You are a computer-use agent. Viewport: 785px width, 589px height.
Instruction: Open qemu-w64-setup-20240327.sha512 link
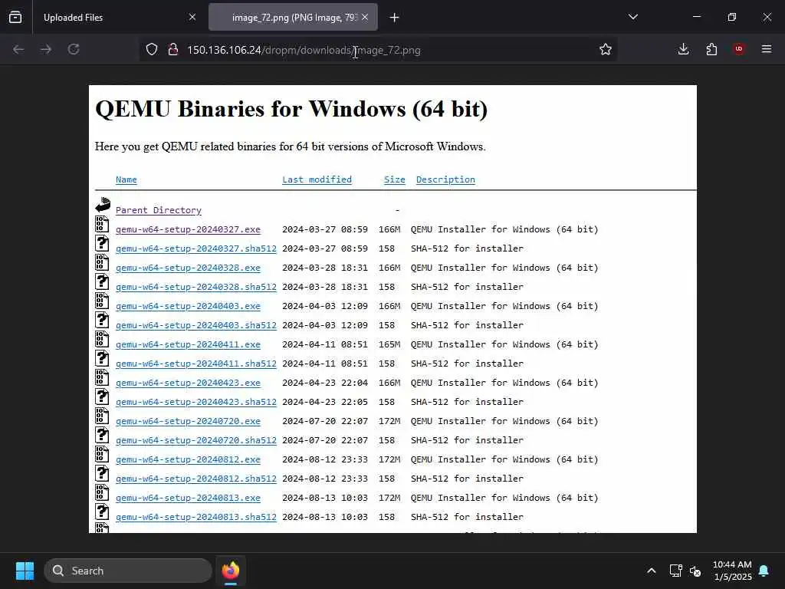pos(195,248)
